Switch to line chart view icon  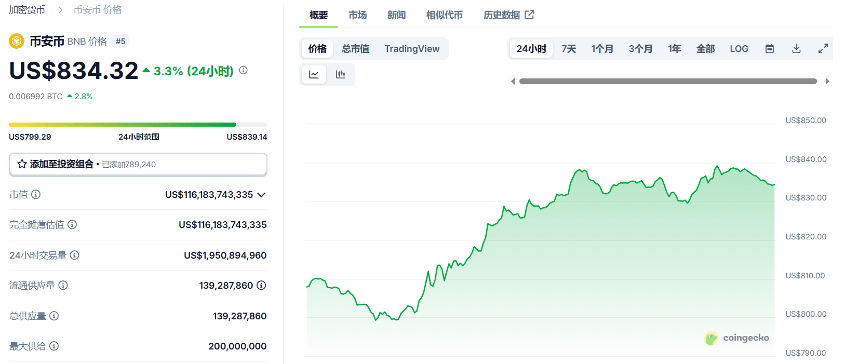pyautogui.click(x=314, y=74)
